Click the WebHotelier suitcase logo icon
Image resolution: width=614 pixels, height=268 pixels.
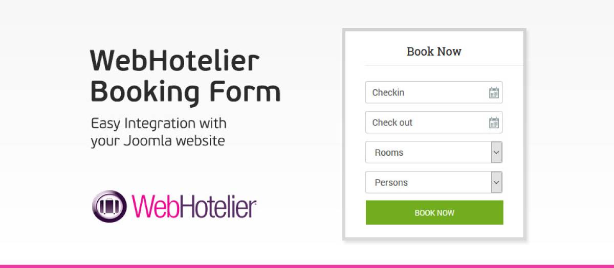(109, 206)
